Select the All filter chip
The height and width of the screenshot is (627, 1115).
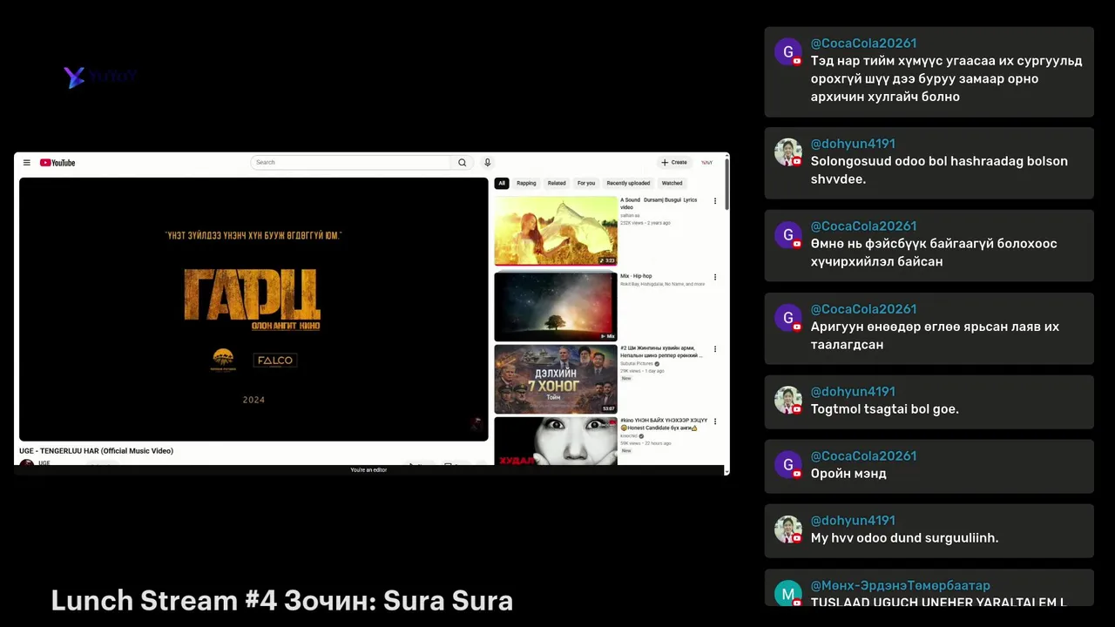(502, 183)
